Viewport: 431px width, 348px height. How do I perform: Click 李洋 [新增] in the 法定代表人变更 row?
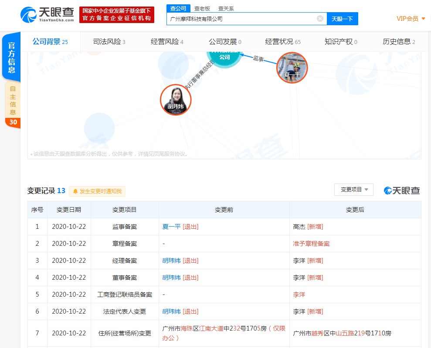coord(308,311)
